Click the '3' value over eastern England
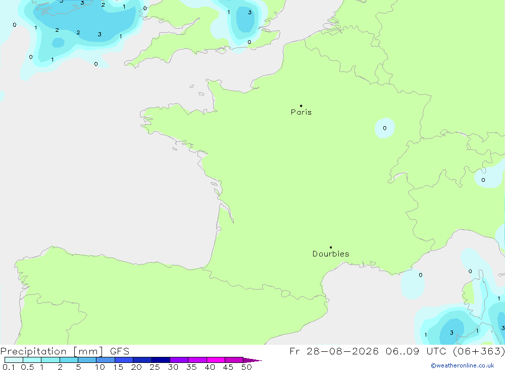505x370 pixels. tap(249, 13)
